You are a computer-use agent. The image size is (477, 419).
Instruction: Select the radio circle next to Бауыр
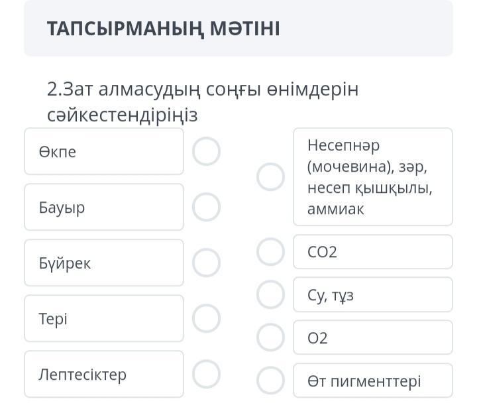click(x=206, y=207)
